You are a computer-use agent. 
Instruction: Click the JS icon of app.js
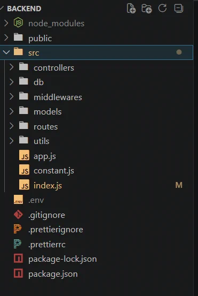click(24, 155)
